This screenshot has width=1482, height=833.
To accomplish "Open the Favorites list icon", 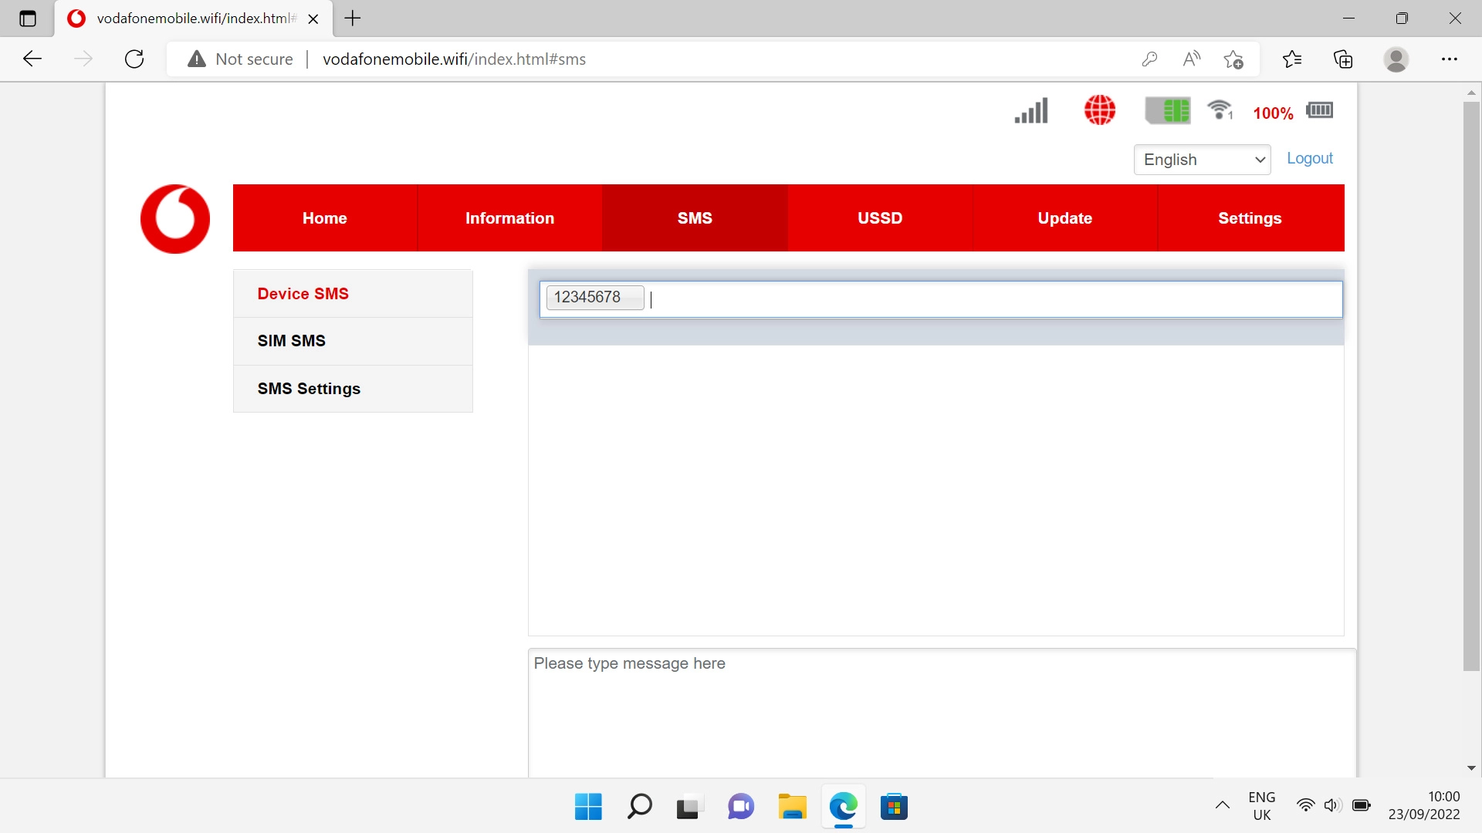I will 1292,59.
